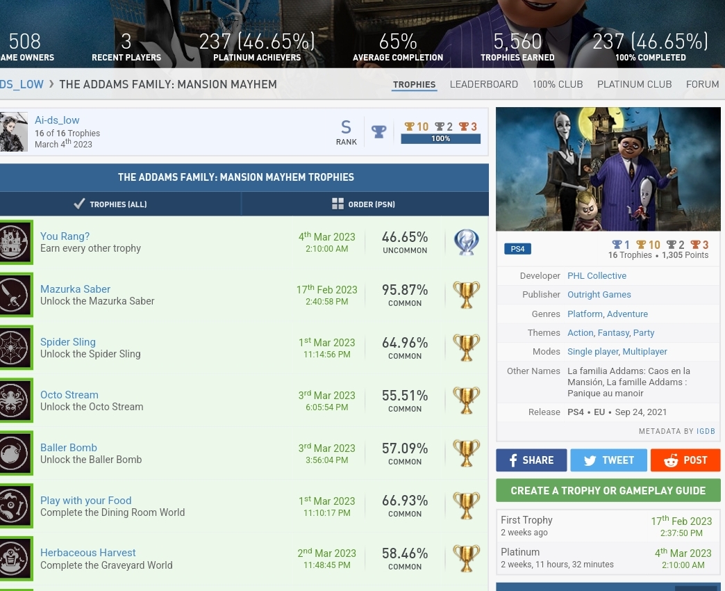
Task: Click the gold trophy icon for Octo Stream
Action: [466, 400]
